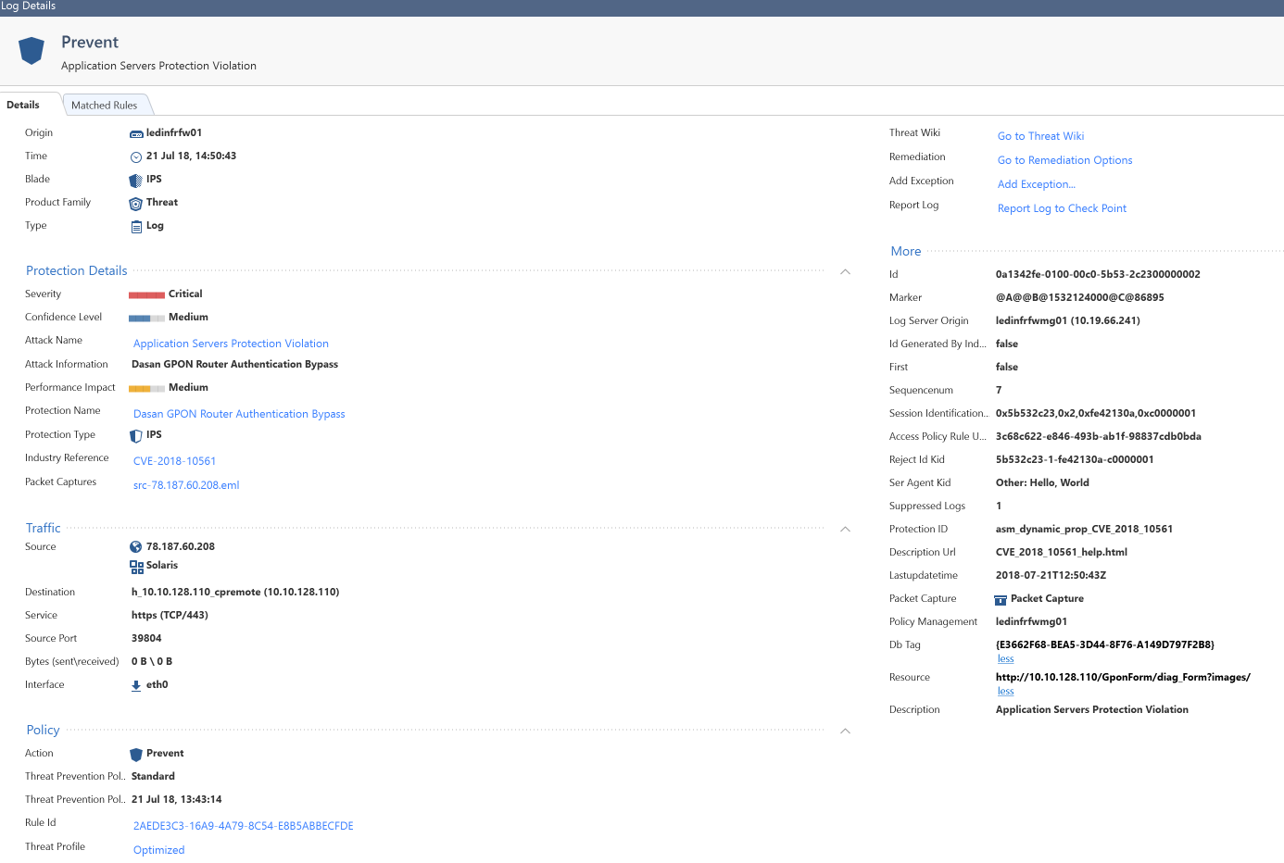Select the Session Identification hex value
The height and width of the screenshot is (863, 1284).
point(1095,413)
